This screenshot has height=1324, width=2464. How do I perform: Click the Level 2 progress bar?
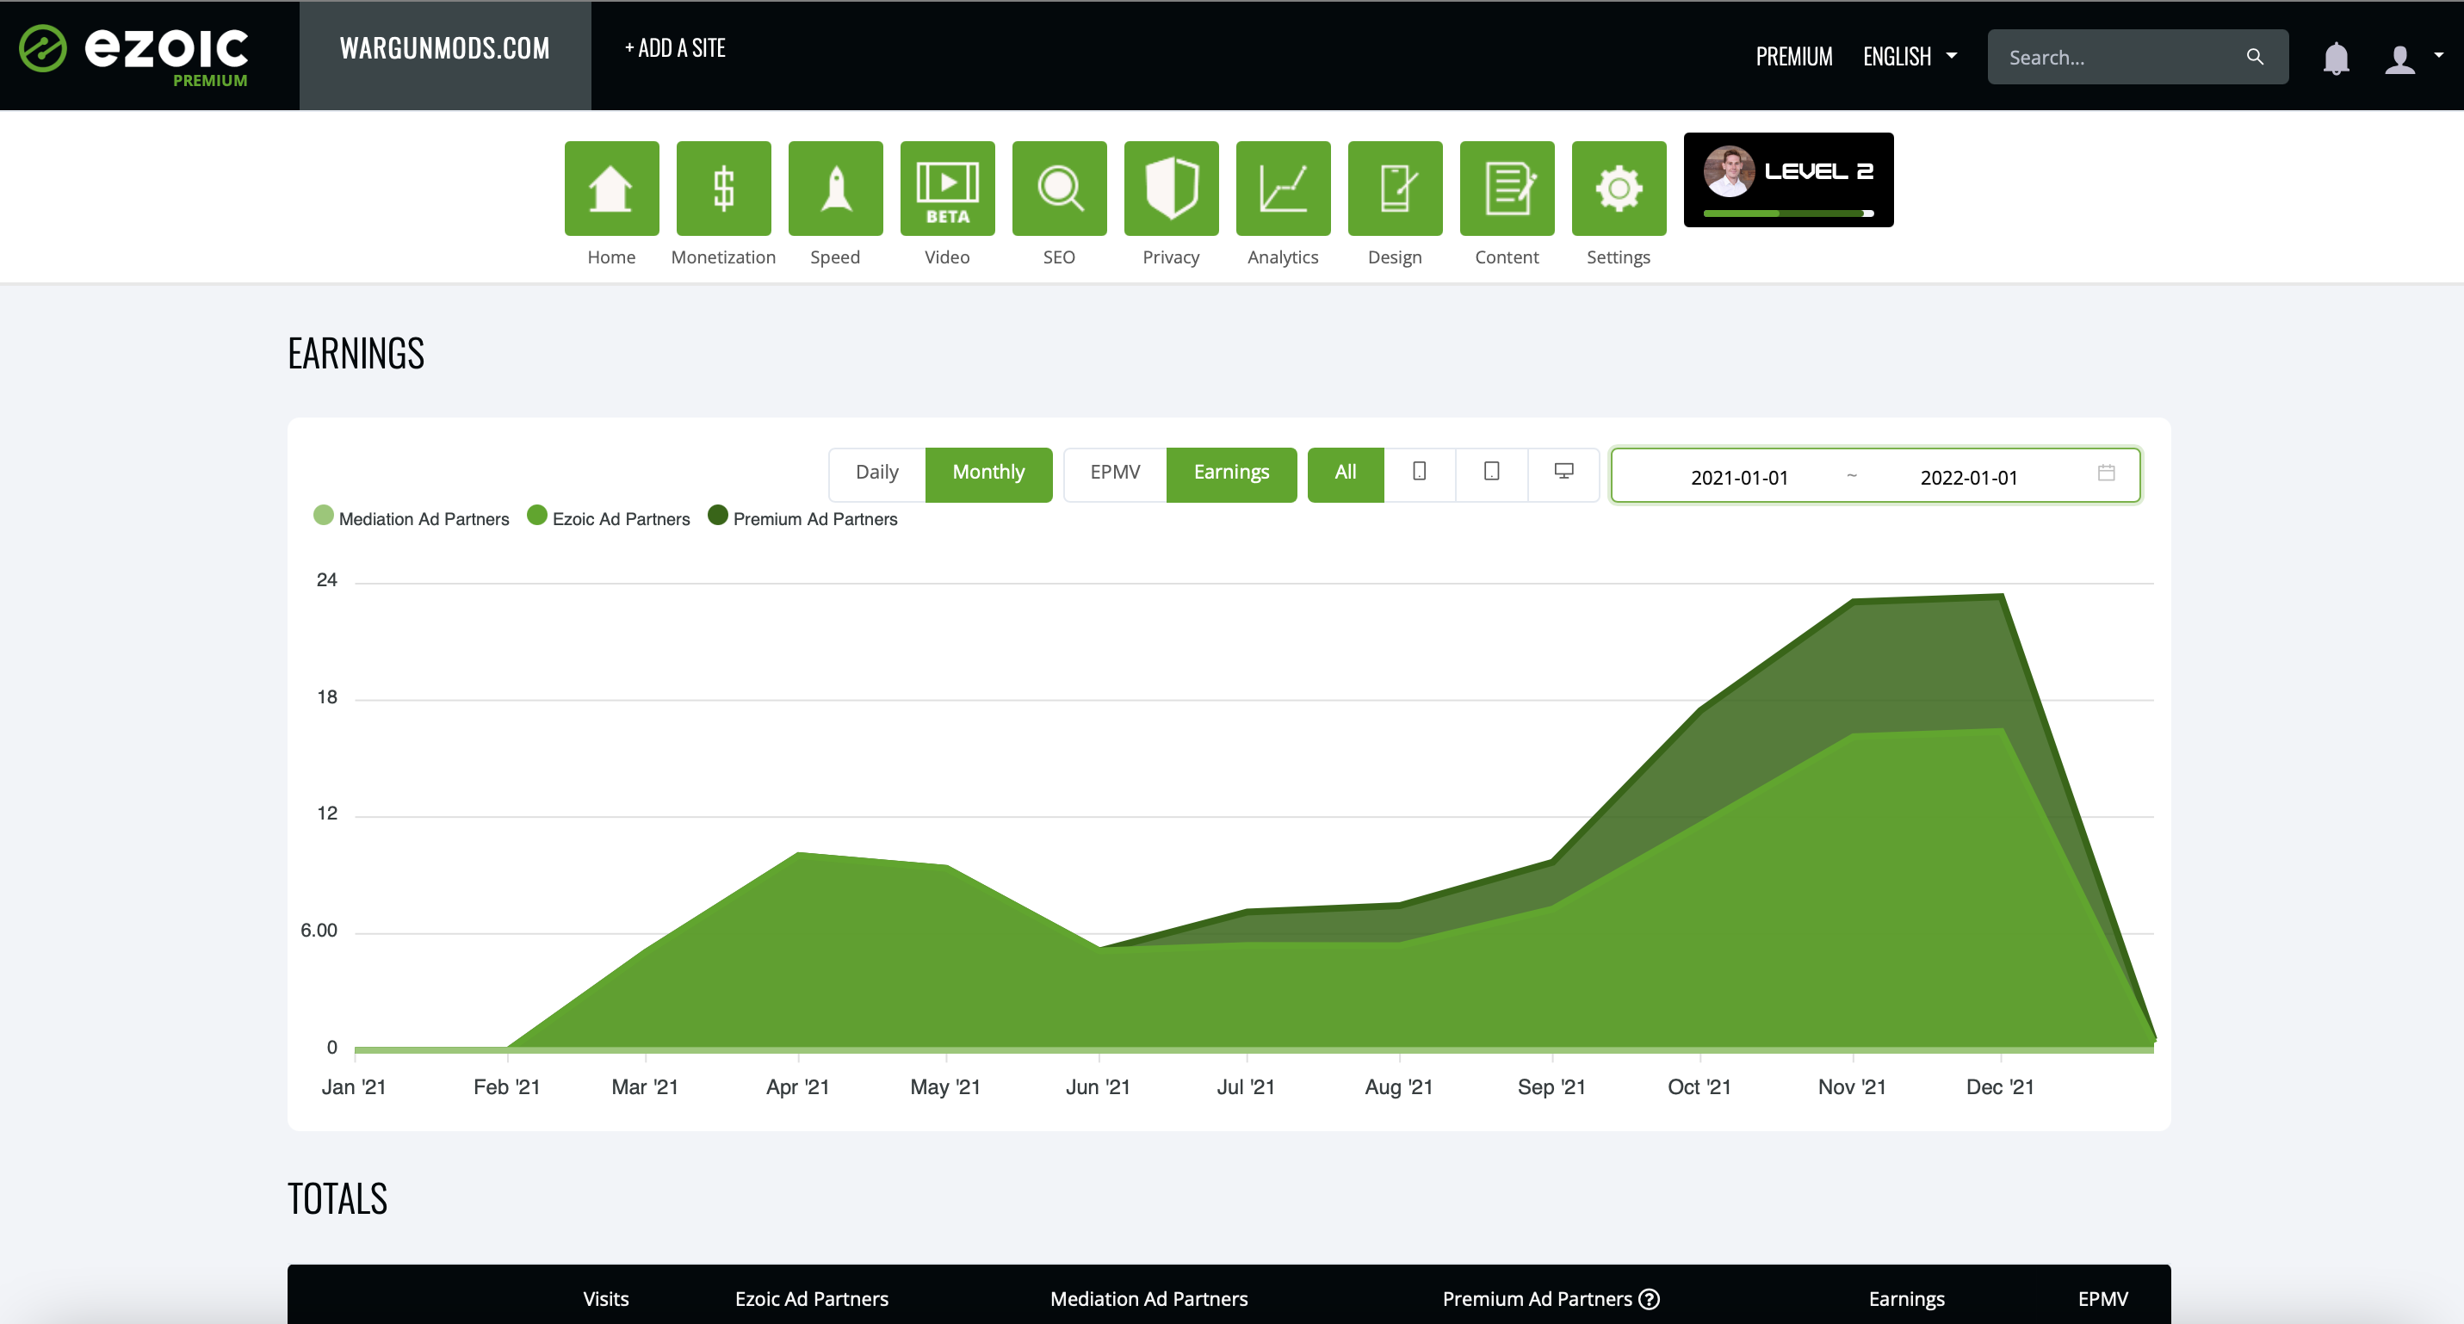[1788, 213]
